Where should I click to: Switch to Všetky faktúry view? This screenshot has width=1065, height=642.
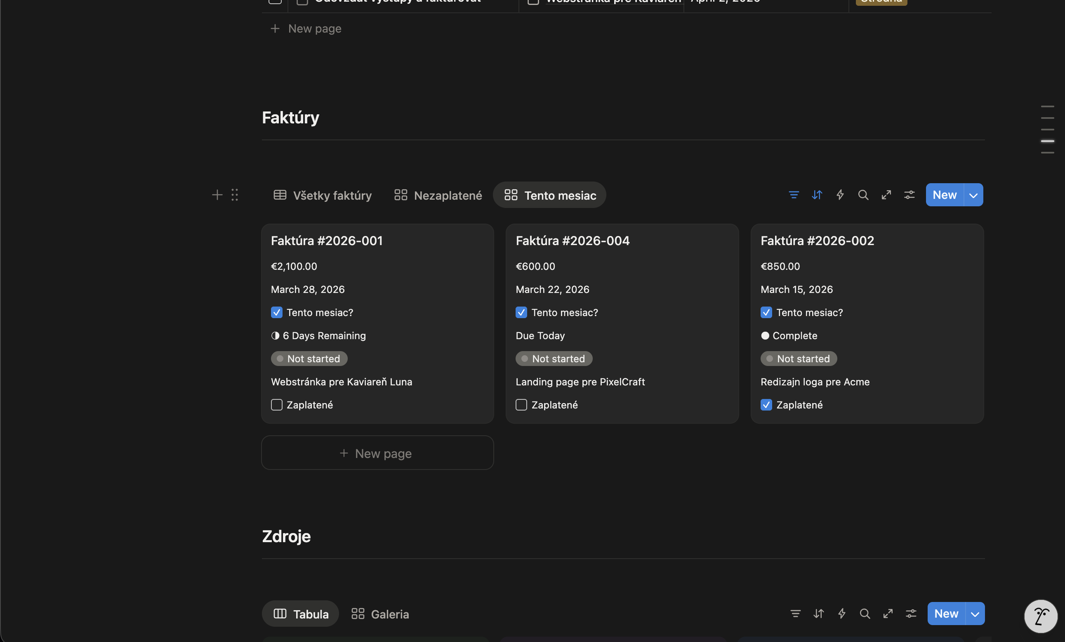(323, 196)
